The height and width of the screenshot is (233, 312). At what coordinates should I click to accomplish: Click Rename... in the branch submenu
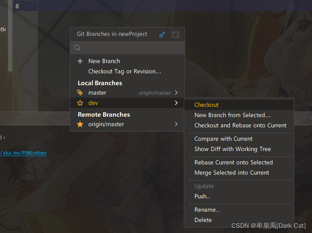coord(239,210)
